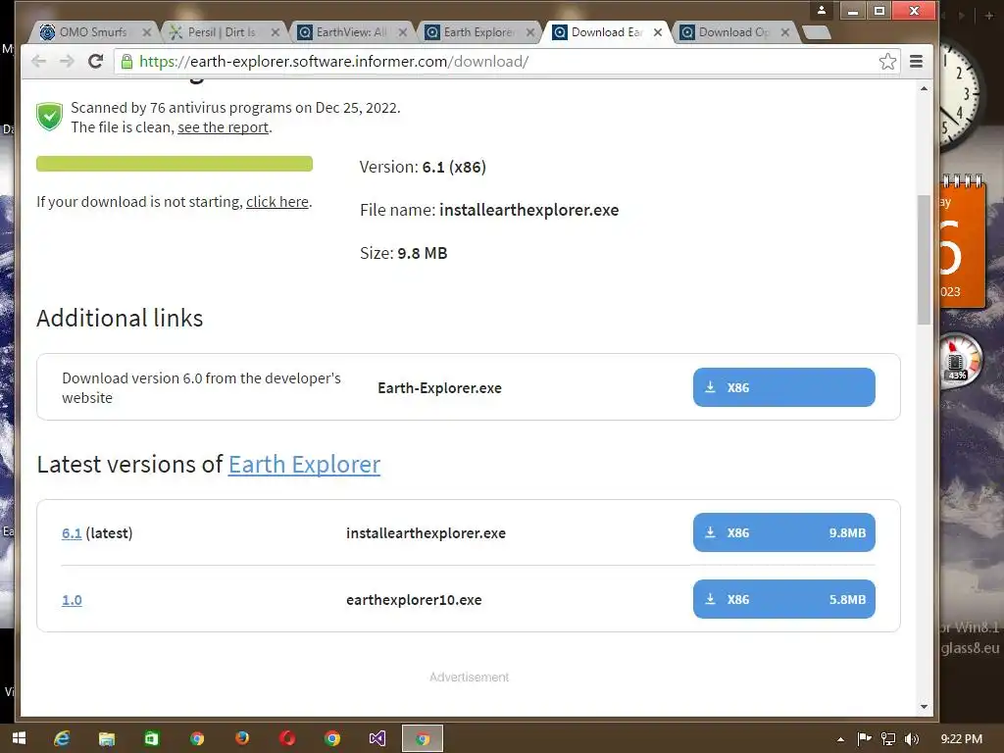Screen dimensions: 1004x753
Task: Close the OMO Smurfs tab
Action: click(147, 32)
